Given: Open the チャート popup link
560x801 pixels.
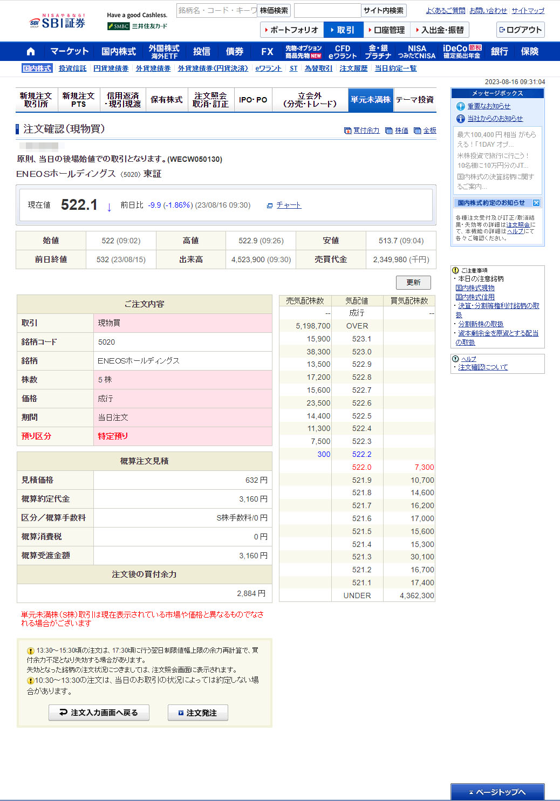Looking at the screenshot, I should (289, 205).
